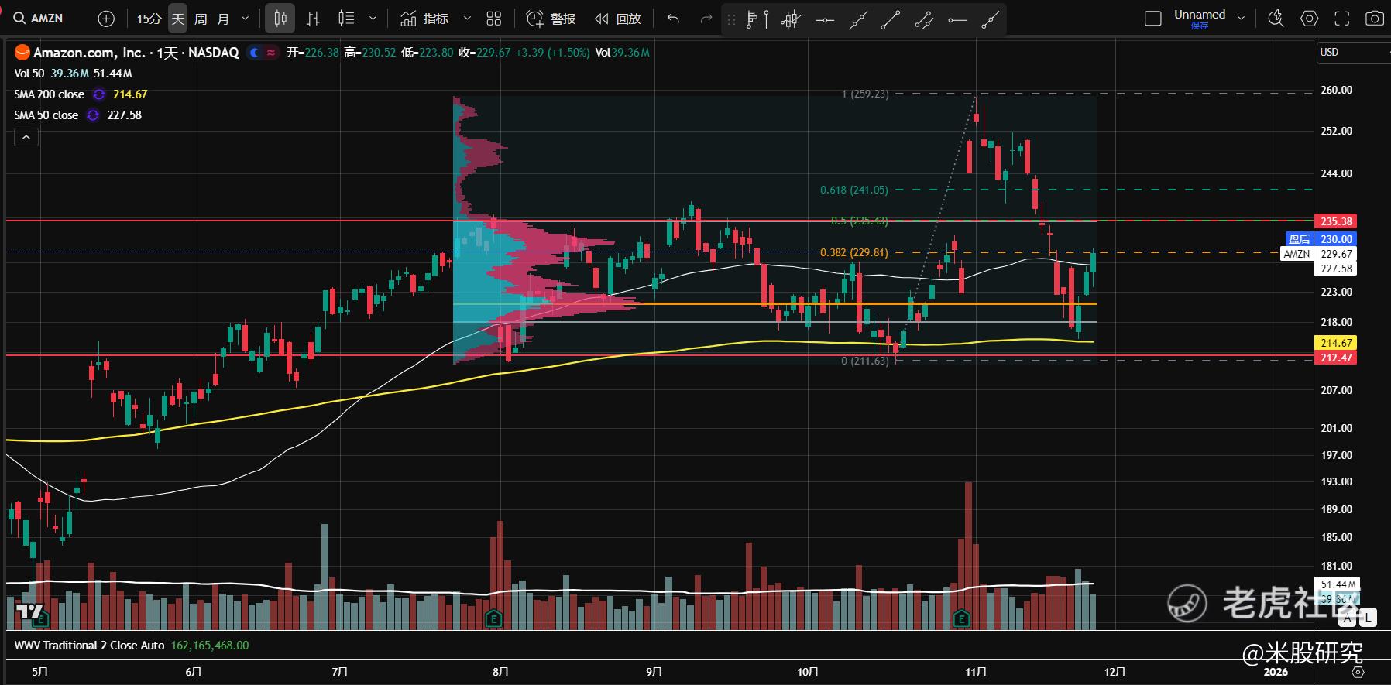1391x685 pixels.
Task: Create a 警报 alert
Action: coord(551,19)
